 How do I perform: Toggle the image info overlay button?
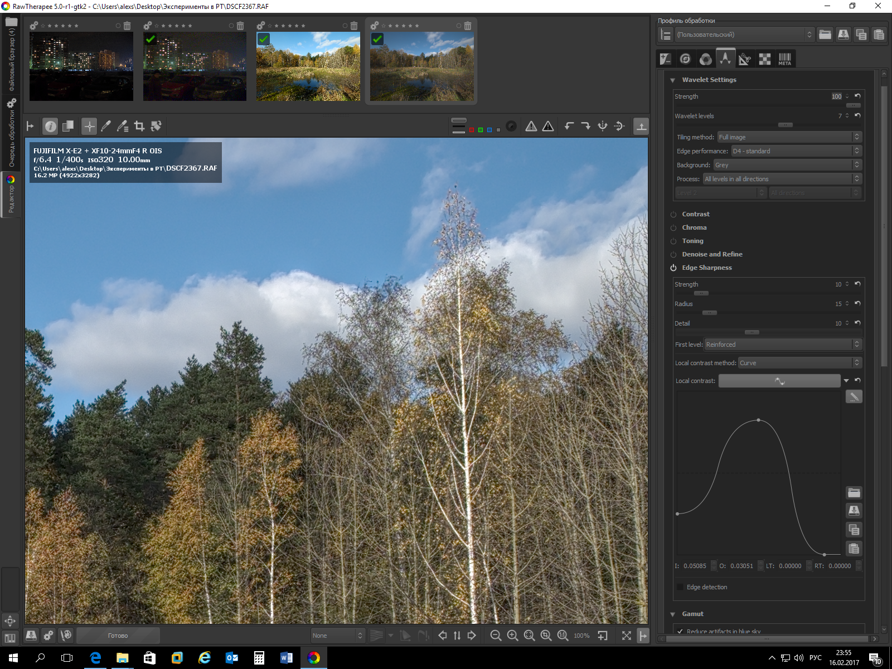[50, 127]
